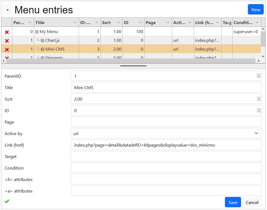Click red X delete icon for Chart.js row
267x210 pixels.
click(7, 41)
